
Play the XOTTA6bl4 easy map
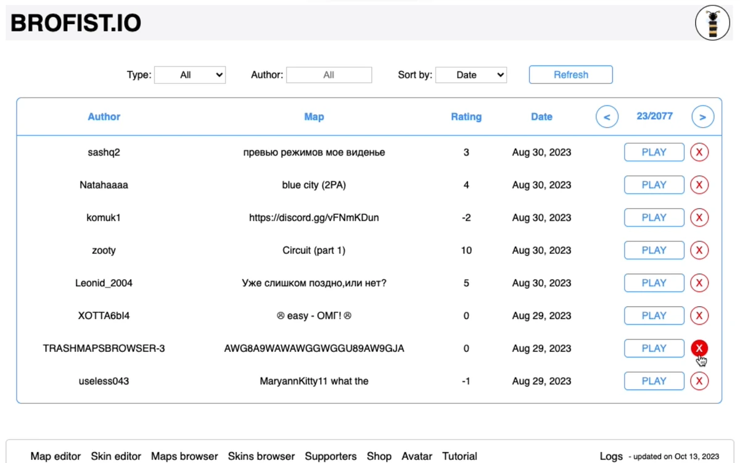(654, 316)
